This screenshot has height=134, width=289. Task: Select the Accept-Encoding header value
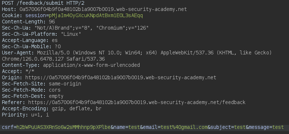[x=77, y=108]
